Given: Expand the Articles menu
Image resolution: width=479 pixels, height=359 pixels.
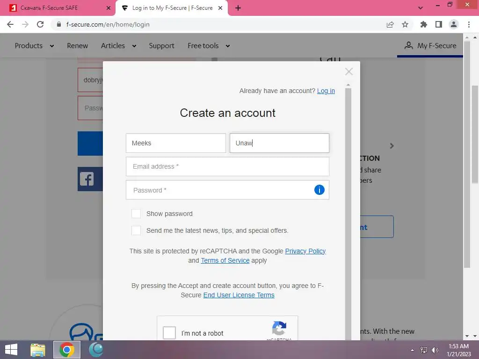Looking at the screenshot, I should click(x=118, y=46).
